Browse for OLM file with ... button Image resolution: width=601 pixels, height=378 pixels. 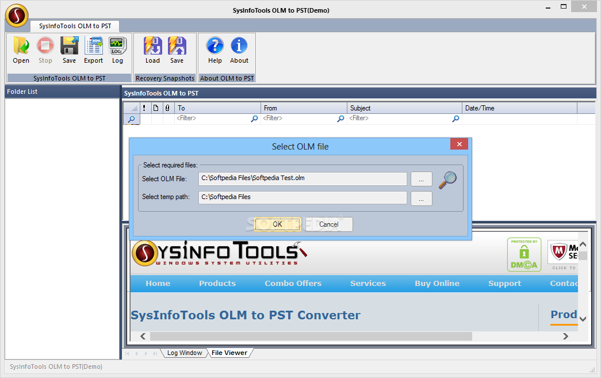point(421,179)
